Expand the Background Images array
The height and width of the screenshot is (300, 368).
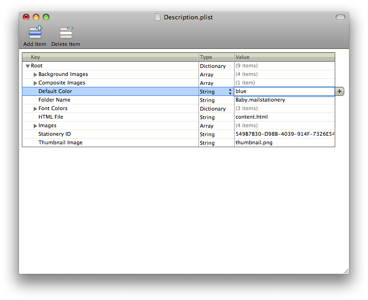click(35, 75)
